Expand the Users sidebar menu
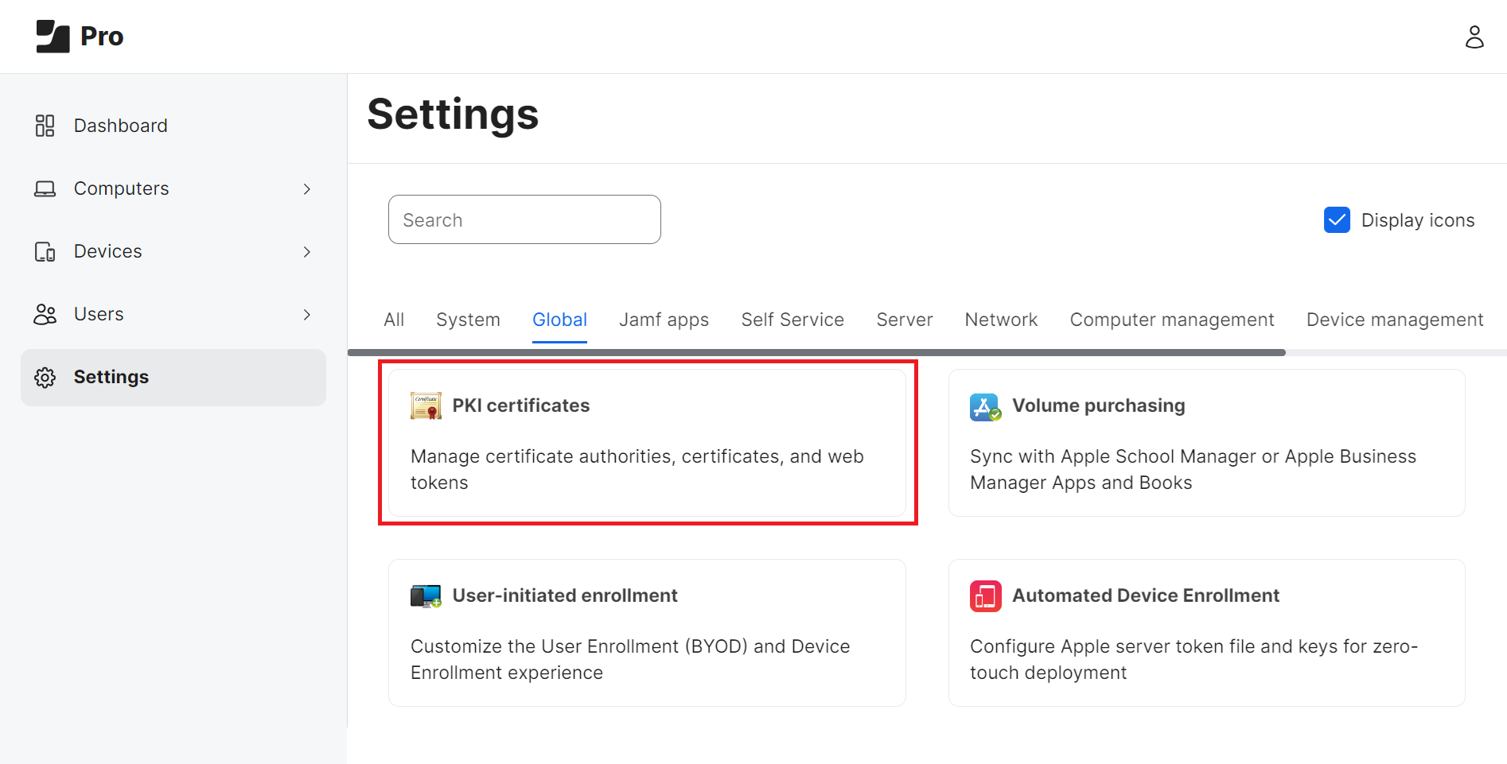 [x=306, y=315]
